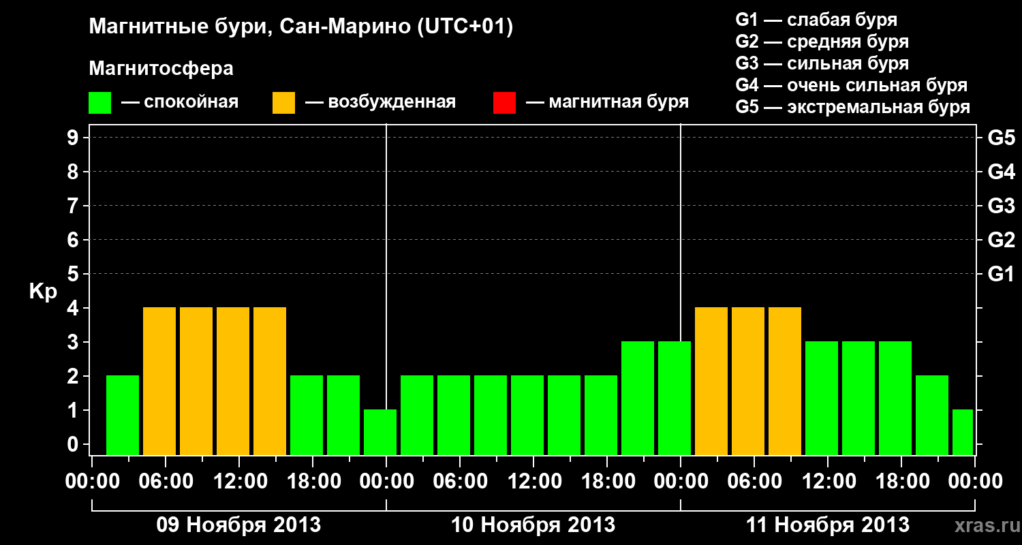Click the G5 label on the right axis

(1001, 138)
